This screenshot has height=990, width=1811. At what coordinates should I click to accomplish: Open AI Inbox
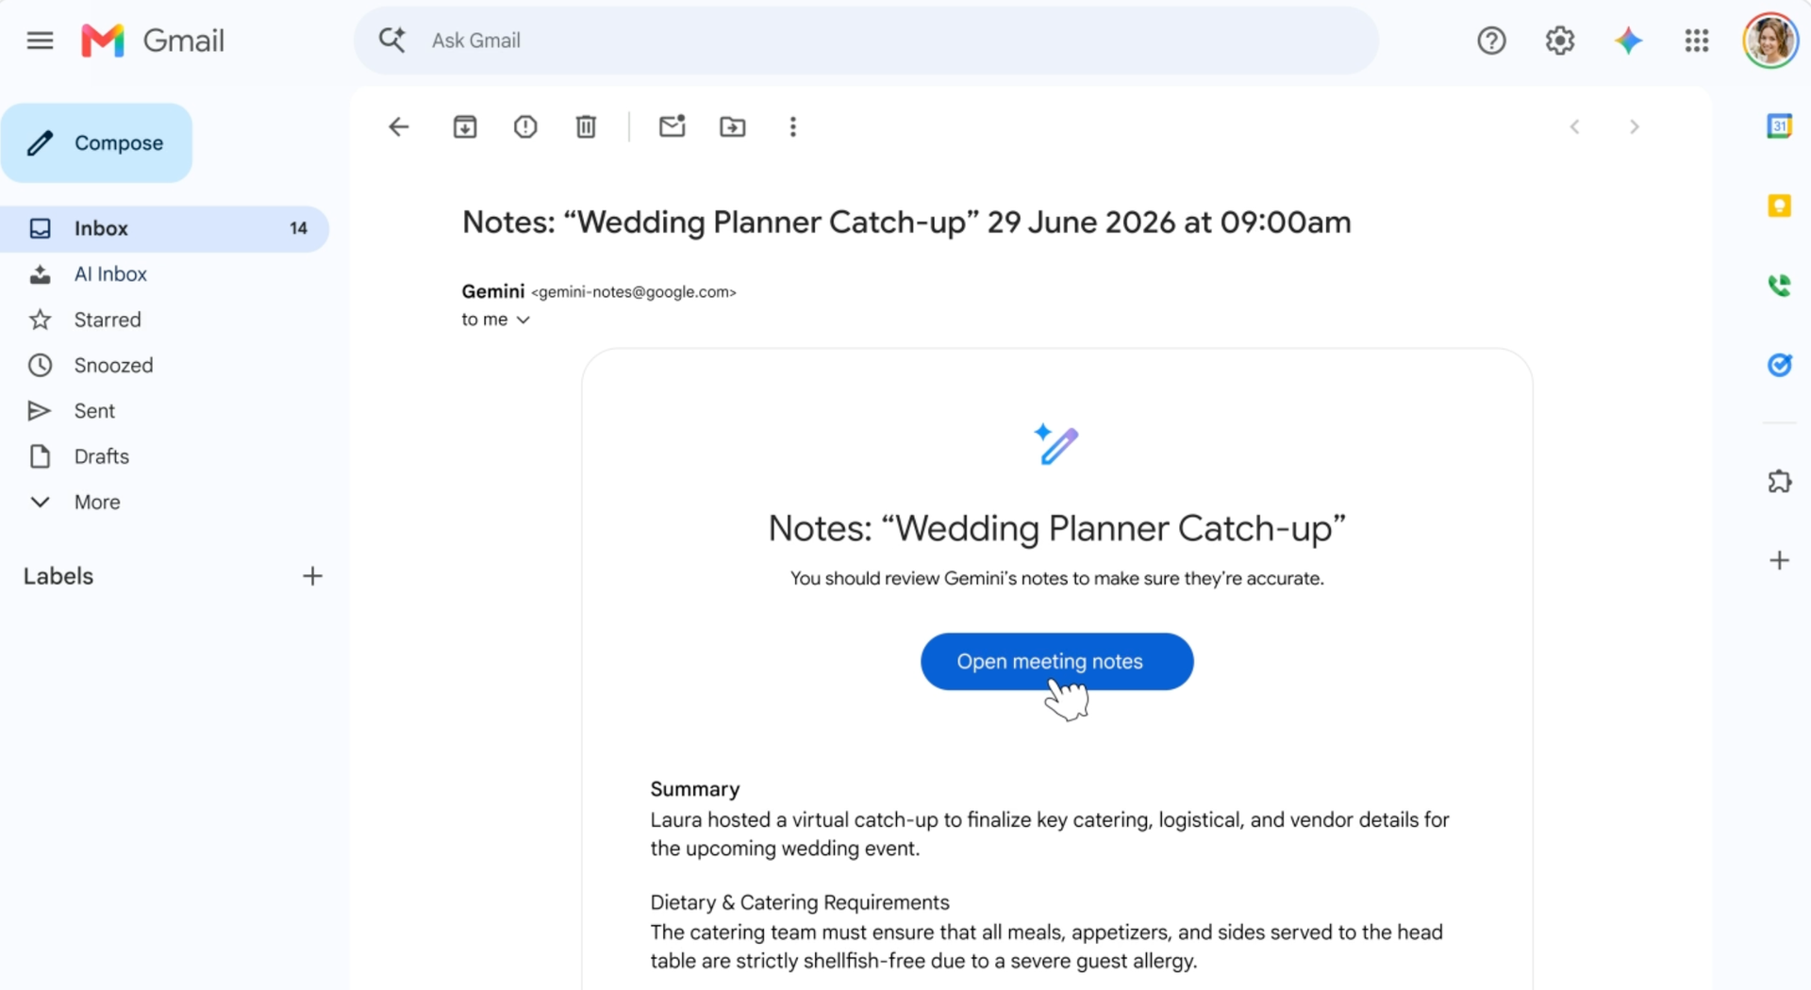coord(110,274)
